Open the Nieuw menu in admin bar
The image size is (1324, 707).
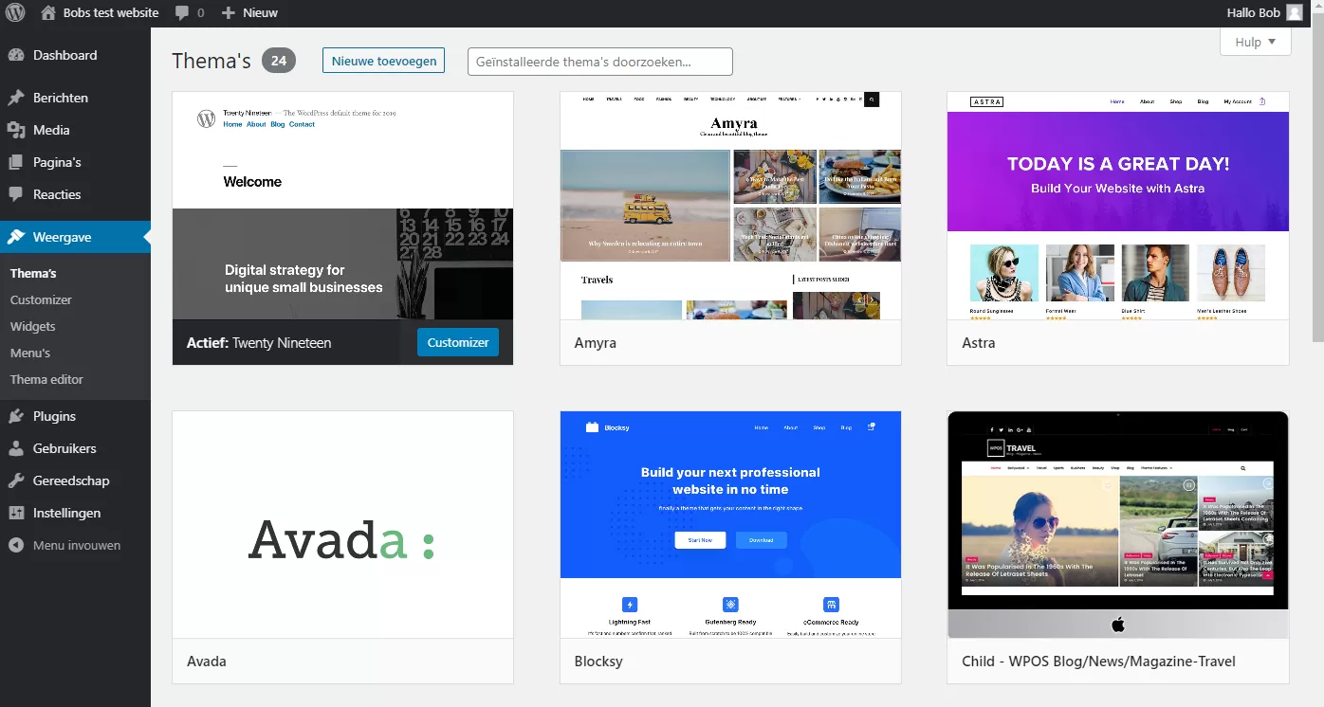(249, 13)
